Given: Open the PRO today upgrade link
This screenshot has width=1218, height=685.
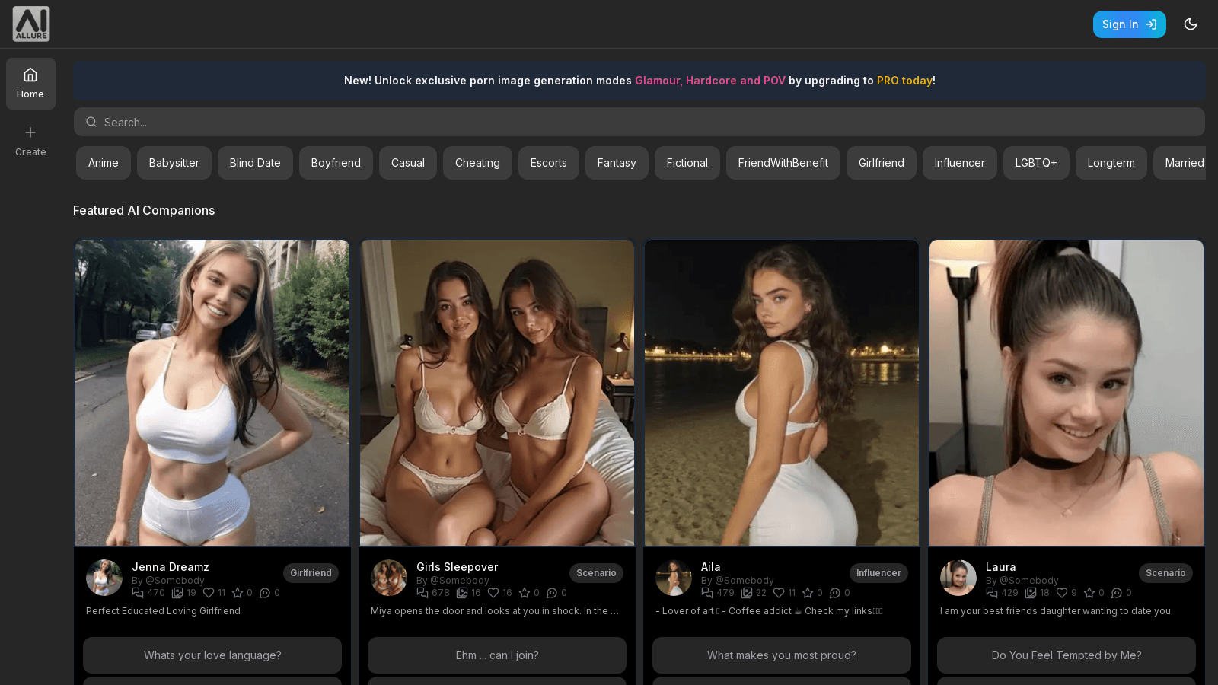Looking at the screenshot, I should coord(904,81).
